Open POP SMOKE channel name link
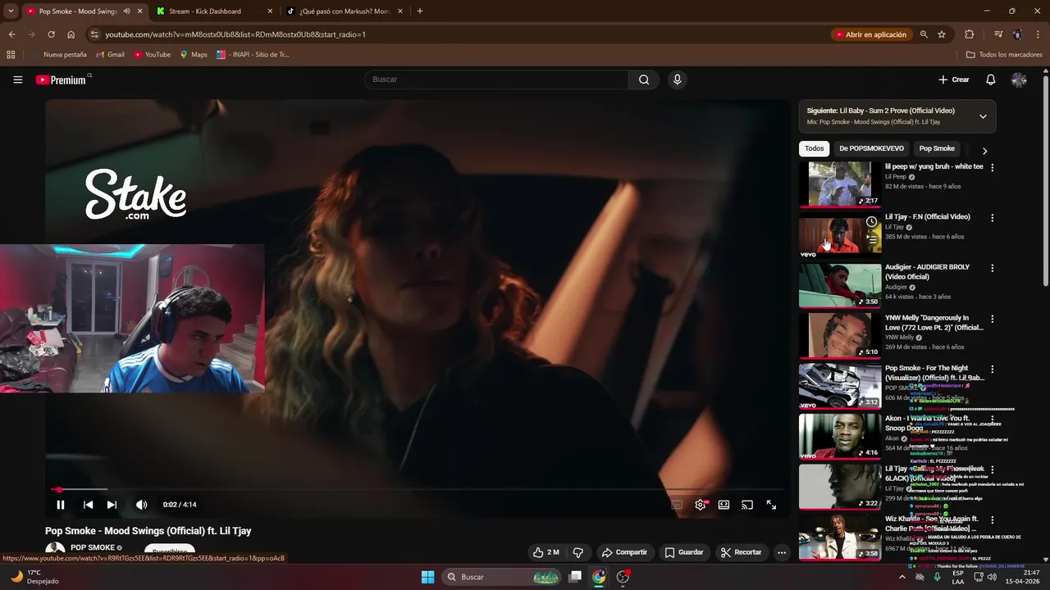The width and height of the screenshot is (1050, 590). coord(92,547)
